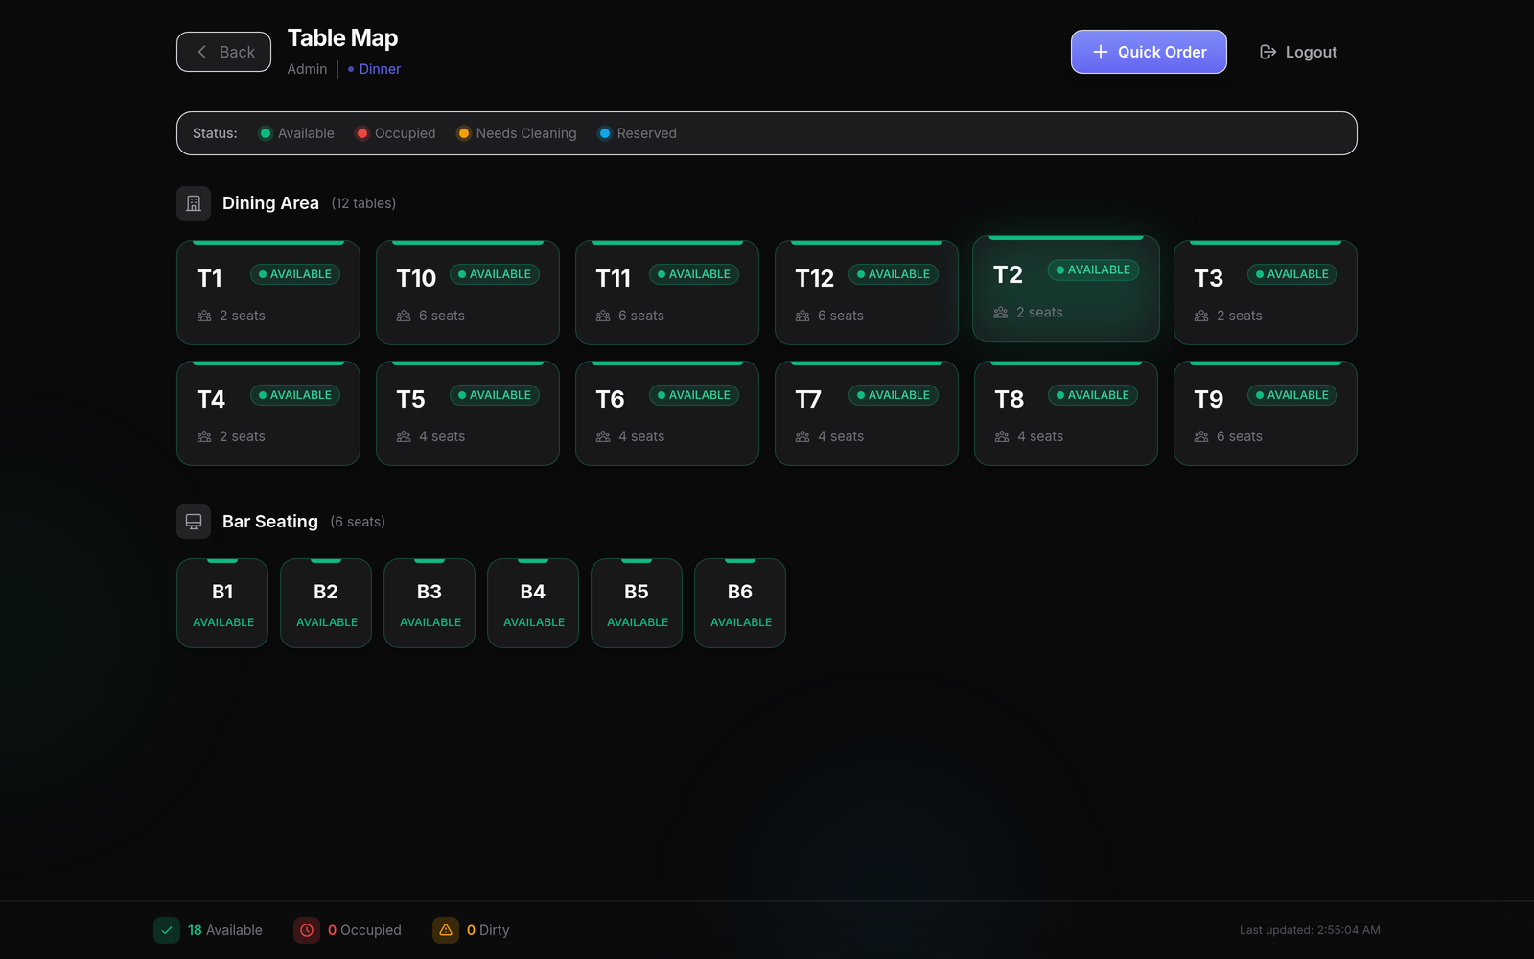Image resolution: width=1534 pixels, height=959 pixels.
Task: Select bar seat B4
Action: [533, 603]
